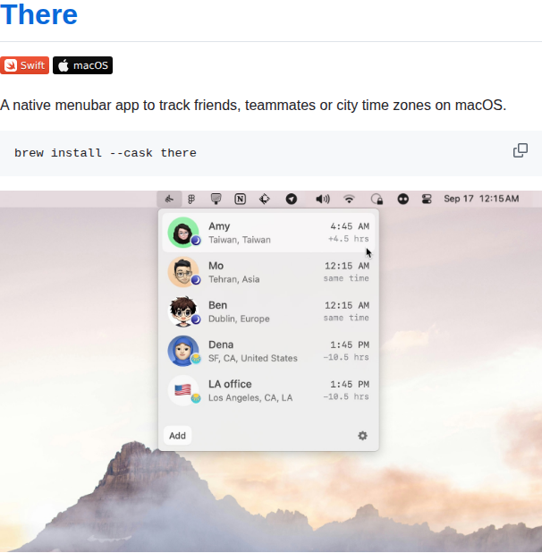Click the Swift badge
The image size is (542, 553).
25,65
